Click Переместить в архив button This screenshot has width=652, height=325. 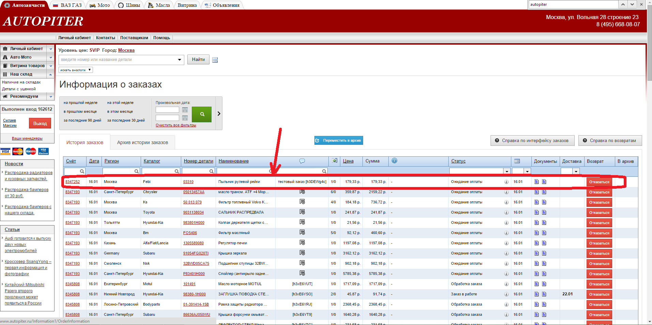click(339, 140)
